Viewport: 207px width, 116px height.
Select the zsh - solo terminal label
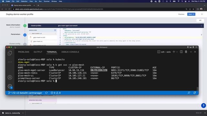[164, 52]
